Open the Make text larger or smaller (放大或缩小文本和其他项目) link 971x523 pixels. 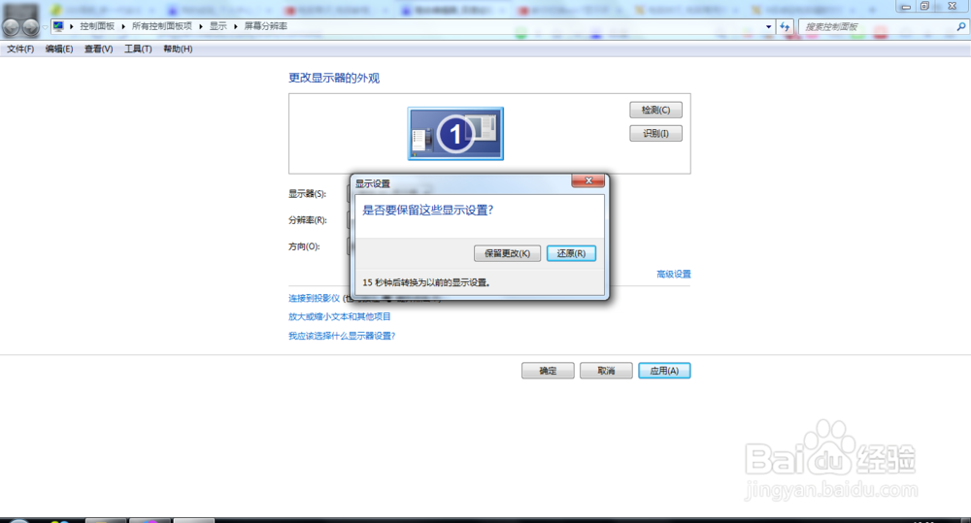(339, 317)
